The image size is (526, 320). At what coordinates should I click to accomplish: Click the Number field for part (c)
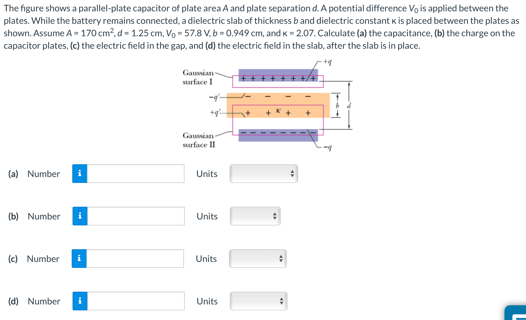pos(135,259)
